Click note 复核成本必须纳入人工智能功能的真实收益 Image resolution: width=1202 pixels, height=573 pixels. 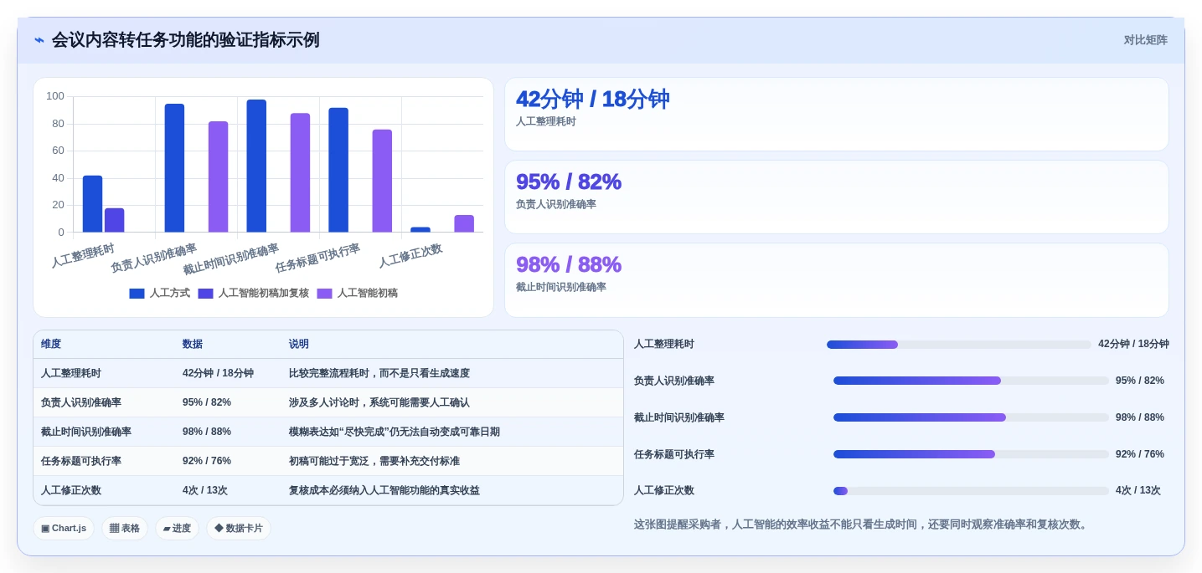pyautogui.click(x=384, y=491)
